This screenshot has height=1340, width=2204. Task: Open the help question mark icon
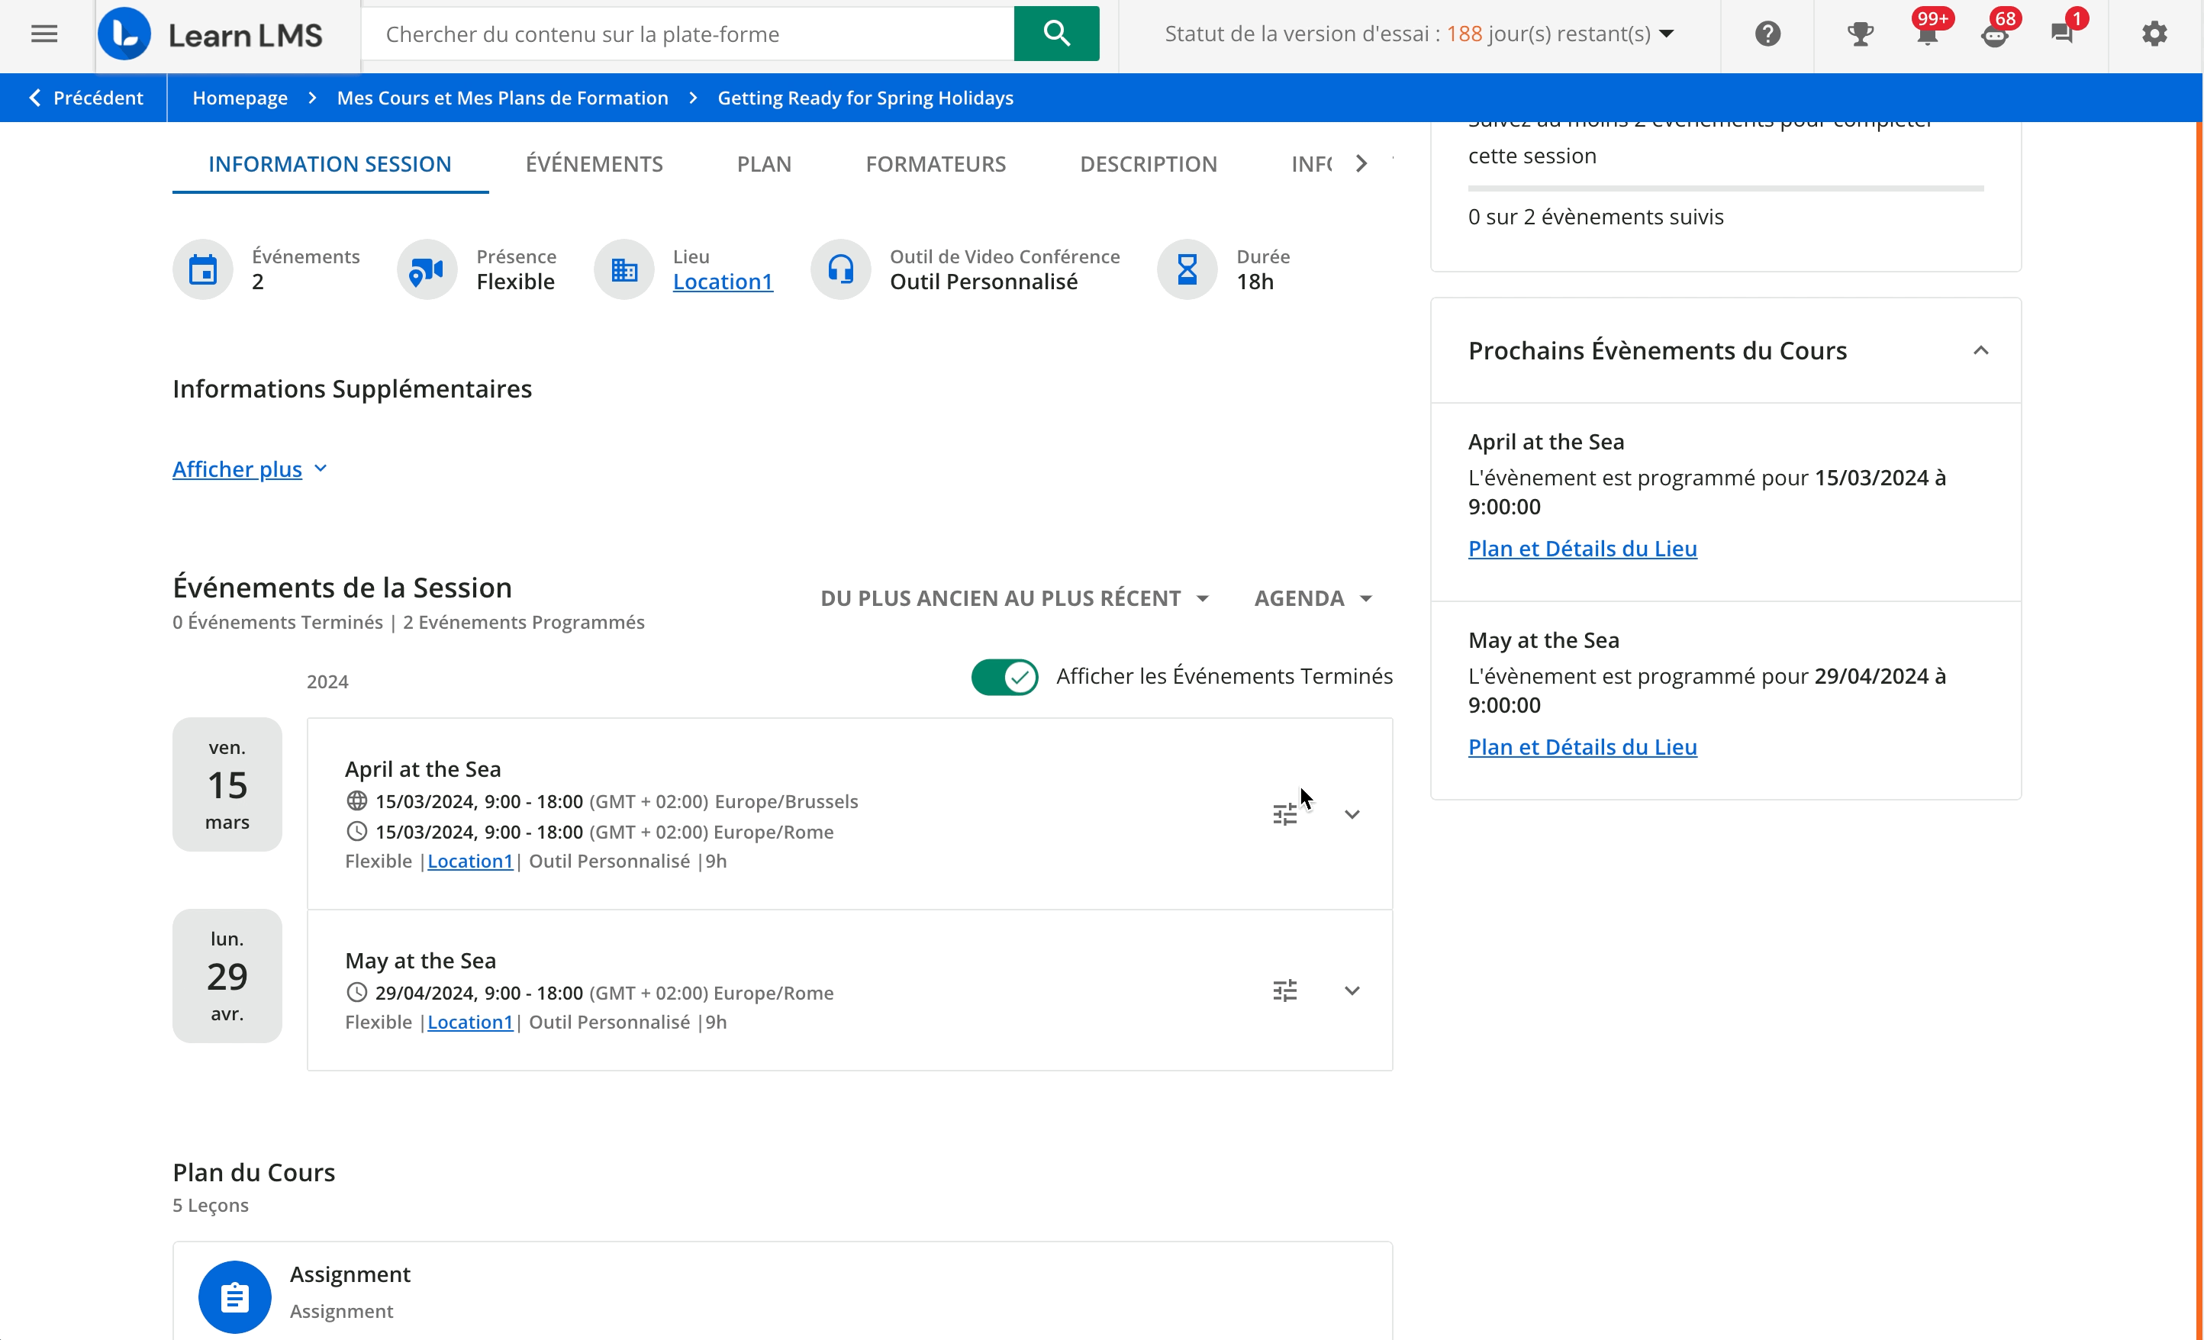[1767, 34]
